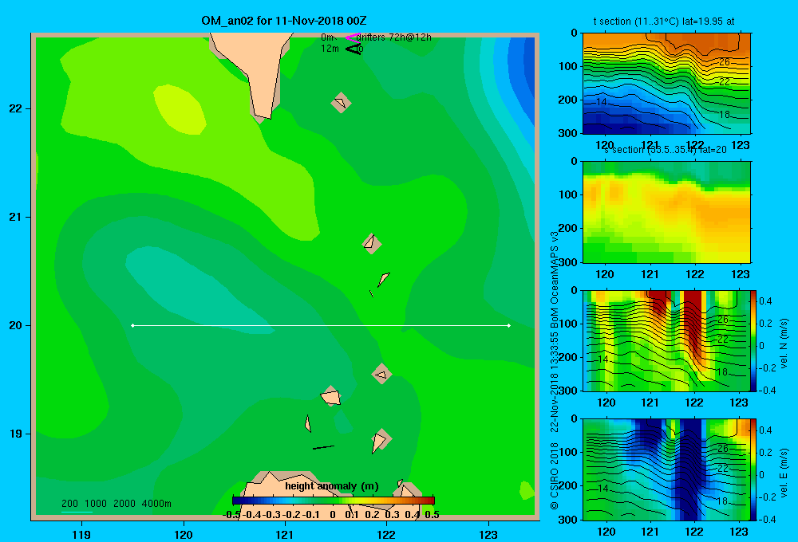798x542 pixels.
Task: Click latitude label 19 on main map
Action: tap(15, 434)
